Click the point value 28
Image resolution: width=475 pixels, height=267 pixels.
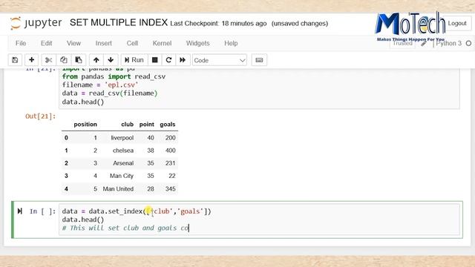[151, 189]
